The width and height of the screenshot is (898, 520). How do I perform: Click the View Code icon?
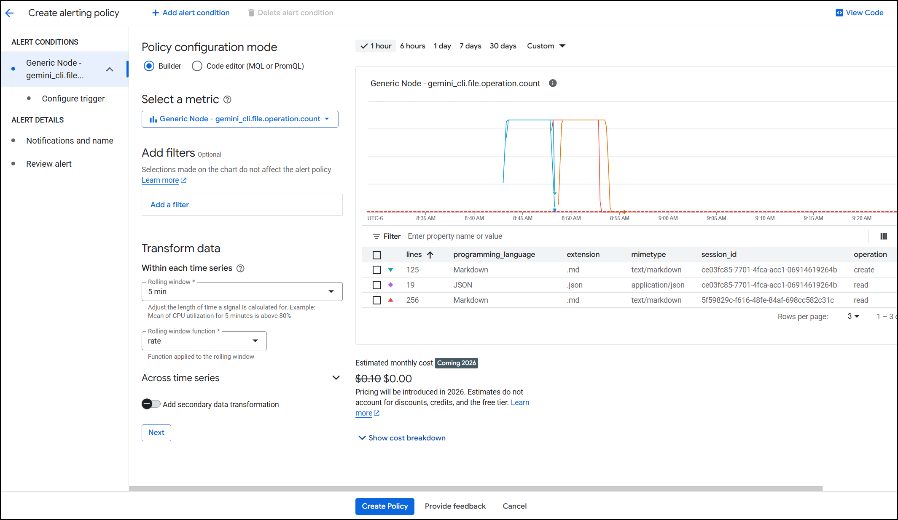coord(839,13)
